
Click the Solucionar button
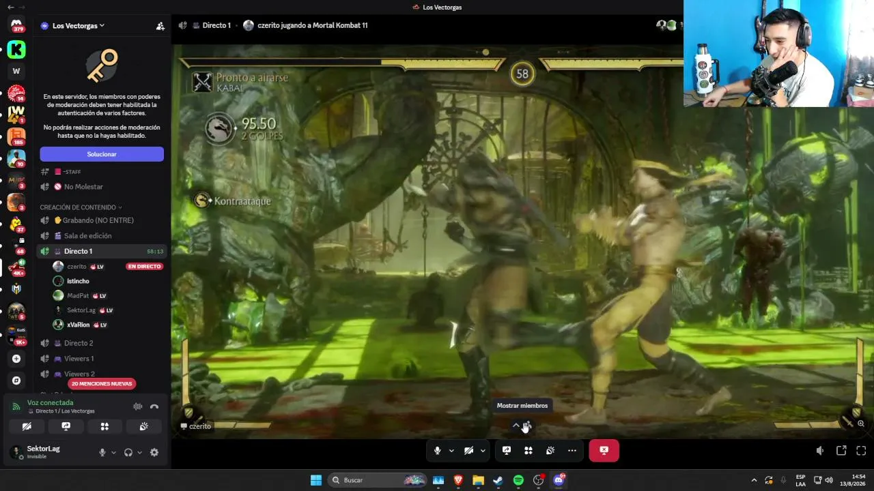pyautogui.click(x=102, y=154)
